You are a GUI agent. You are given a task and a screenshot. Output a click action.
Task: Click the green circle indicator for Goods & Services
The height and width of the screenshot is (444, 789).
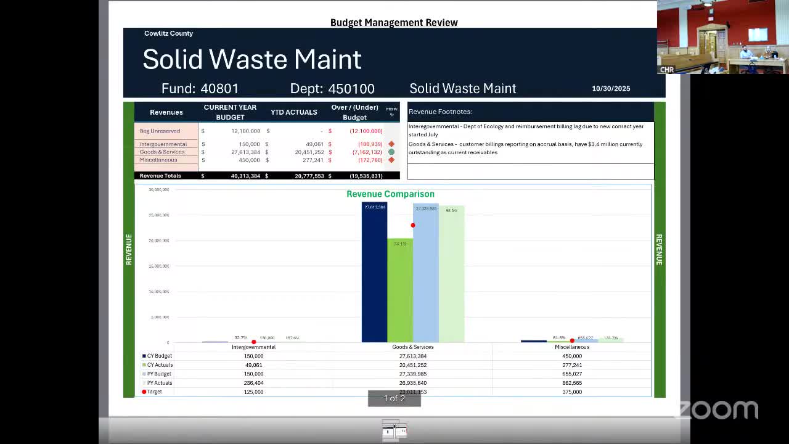pos(391,152)
